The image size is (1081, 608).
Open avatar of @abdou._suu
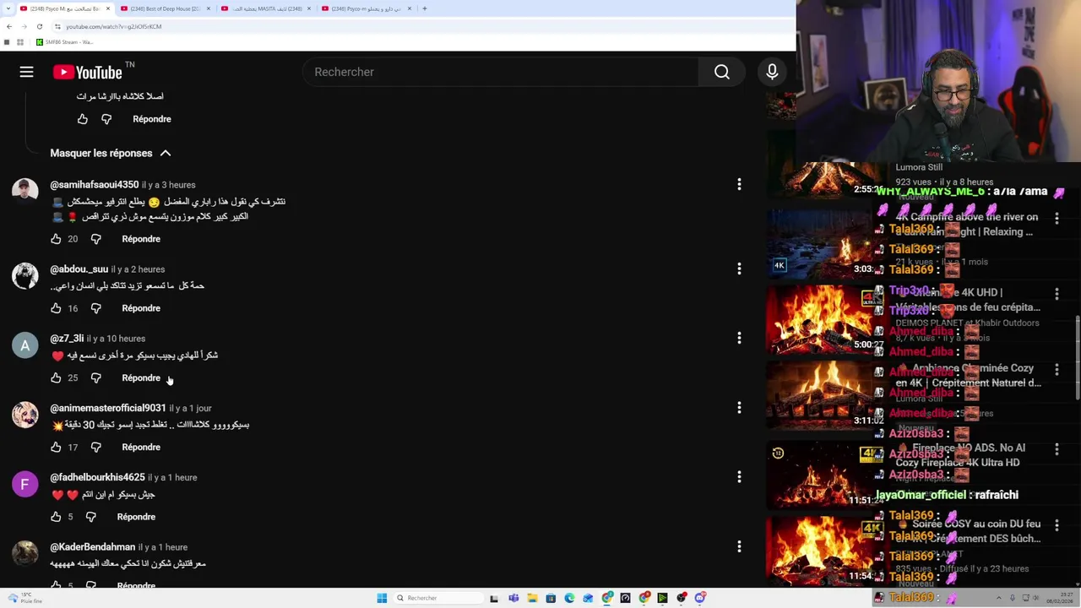(24, 276)
